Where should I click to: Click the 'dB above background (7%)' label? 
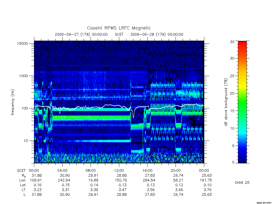(x=226, y=102)
